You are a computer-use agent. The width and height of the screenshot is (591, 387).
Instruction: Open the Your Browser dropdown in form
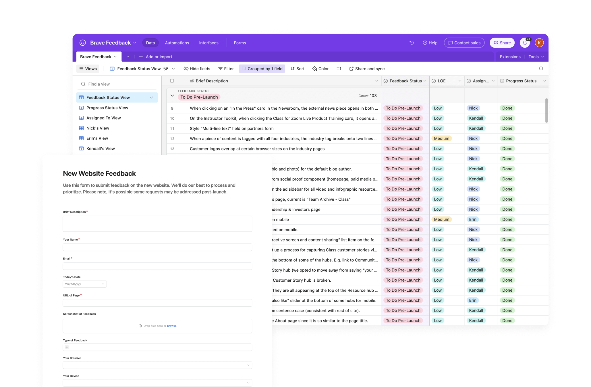[157, 365]
